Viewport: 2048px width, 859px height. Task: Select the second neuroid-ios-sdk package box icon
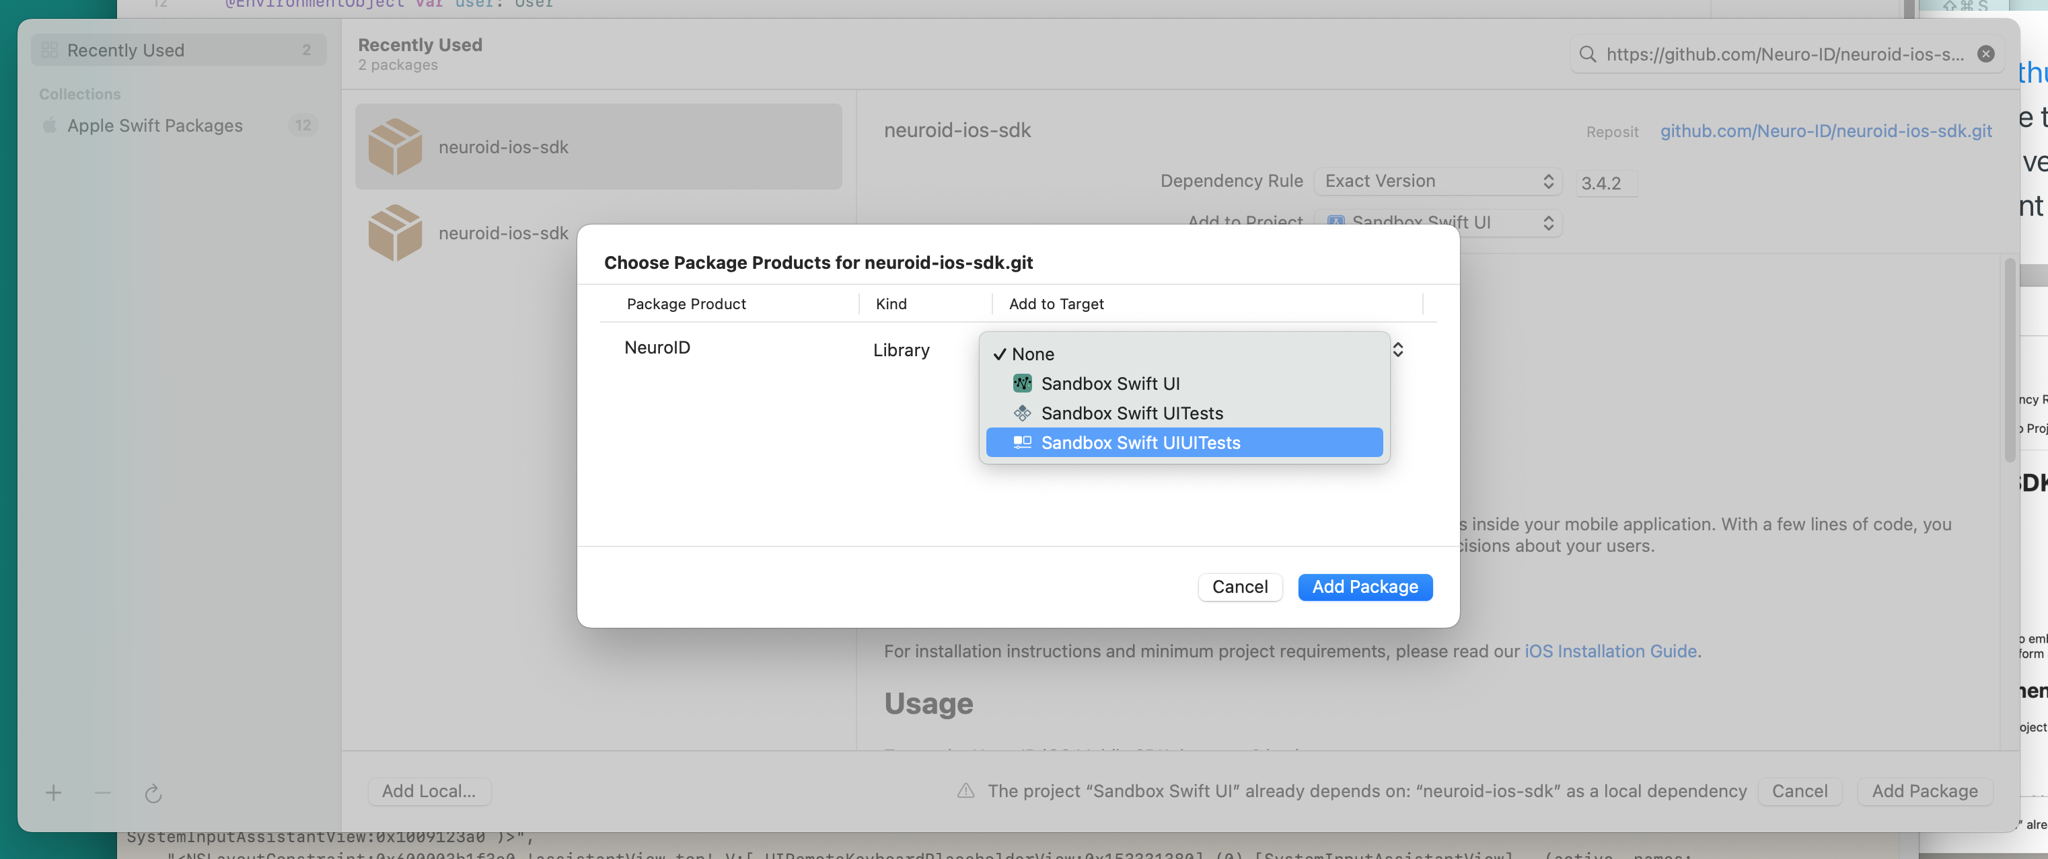point(394,233)
